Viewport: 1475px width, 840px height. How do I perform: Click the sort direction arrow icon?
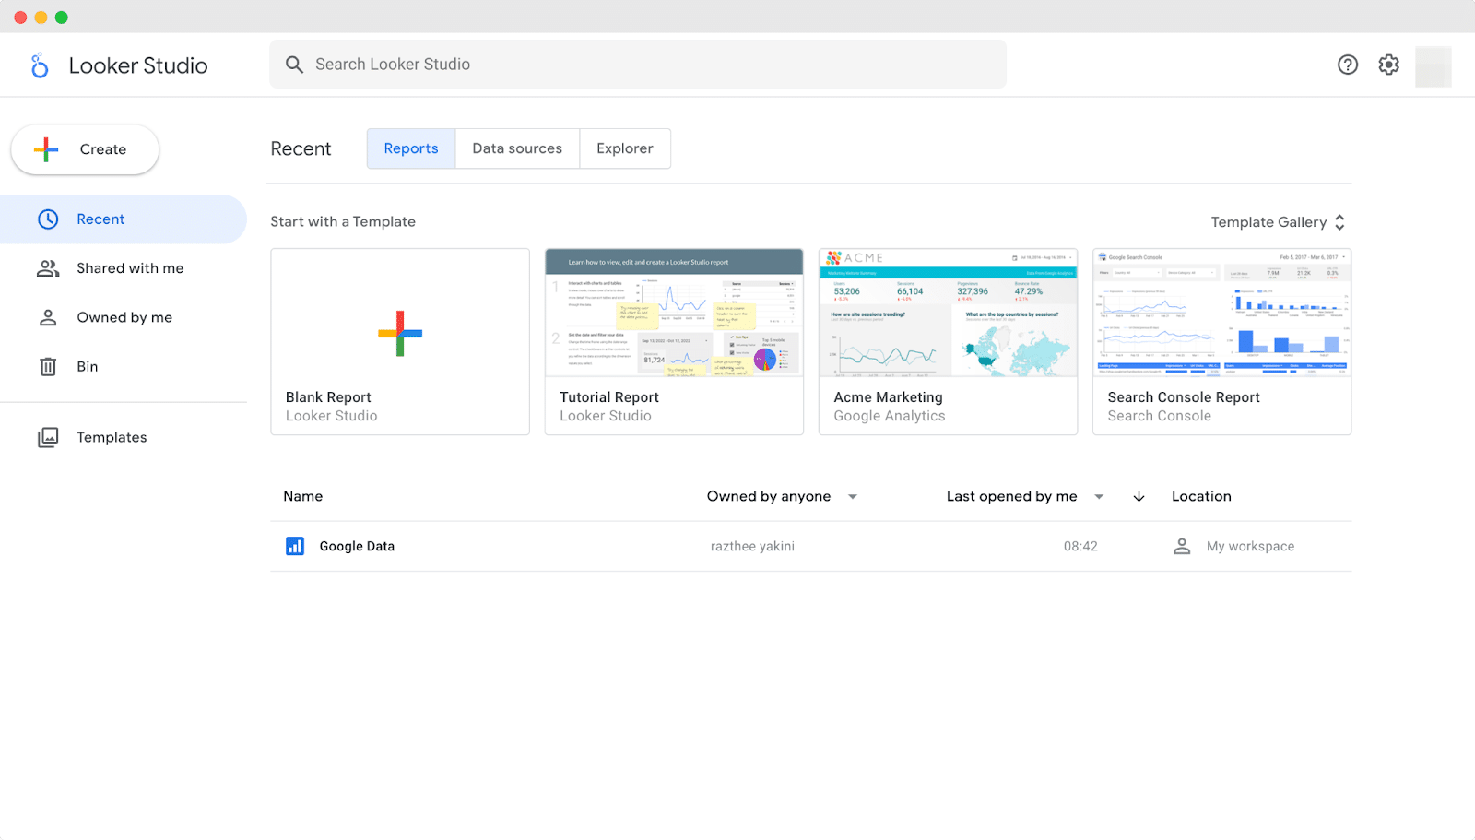pos(1139,497)
